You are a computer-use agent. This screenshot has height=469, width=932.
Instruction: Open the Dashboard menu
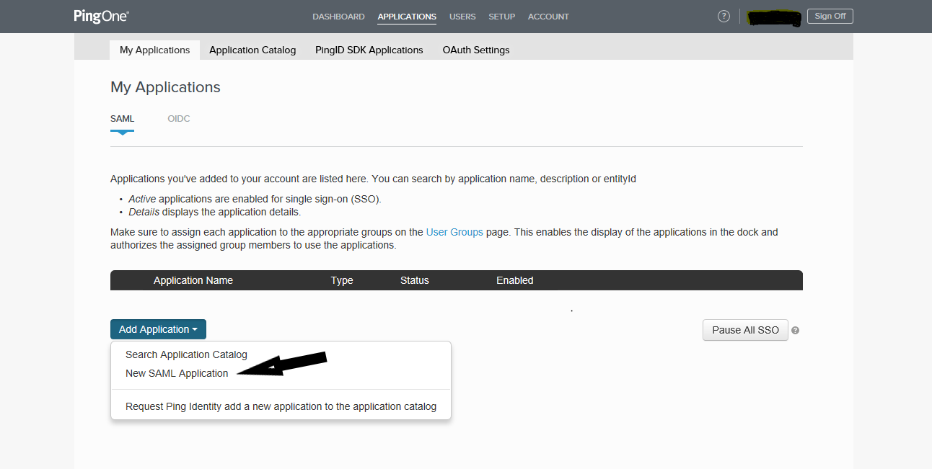click(338, 17)
